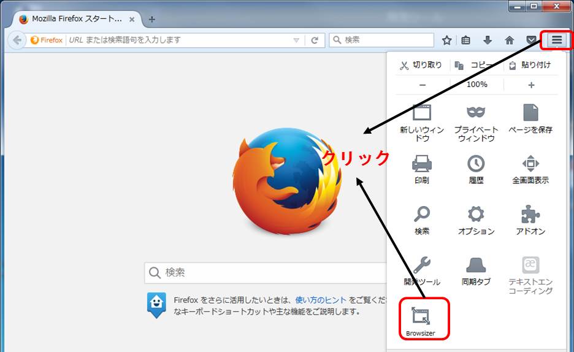
Task: Open オプション gear icon
Action: click(x=476, y=214)
